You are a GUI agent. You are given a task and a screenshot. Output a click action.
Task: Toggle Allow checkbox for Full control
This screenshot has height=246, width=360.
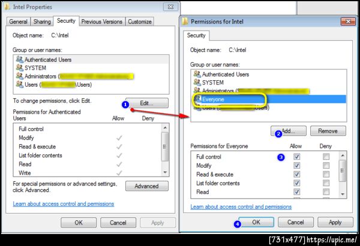pyautogui.click(x=296, y=157)
